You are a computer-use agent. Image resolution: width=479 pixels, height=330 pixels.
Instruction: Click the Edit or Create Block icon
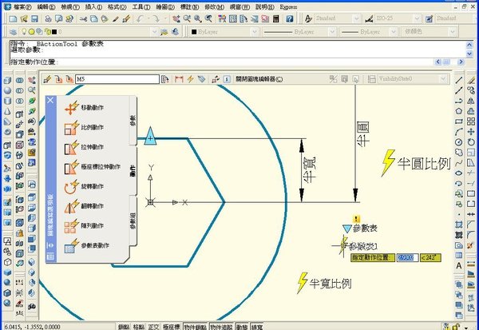[47, 79]
